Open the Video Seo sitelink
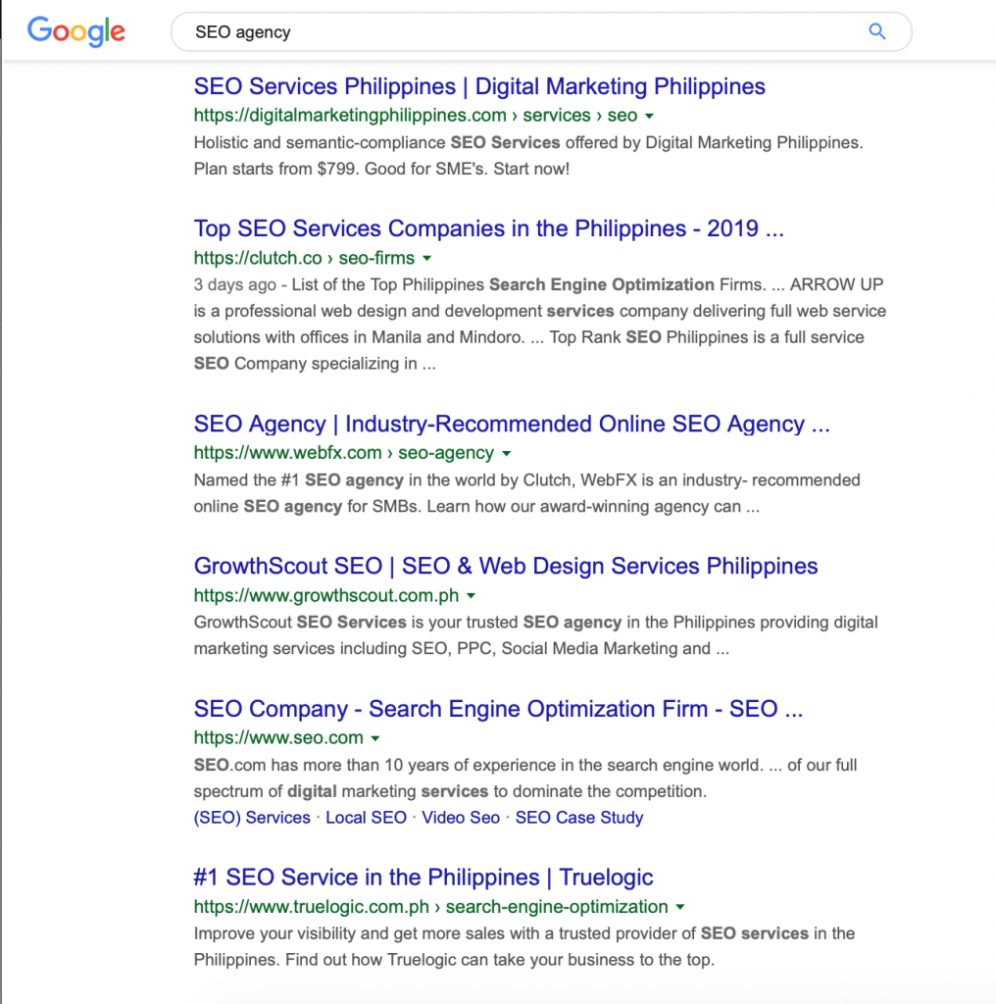Image resolution: width=996 pixels, height=1004 pixels. click(x=461, y=818)
